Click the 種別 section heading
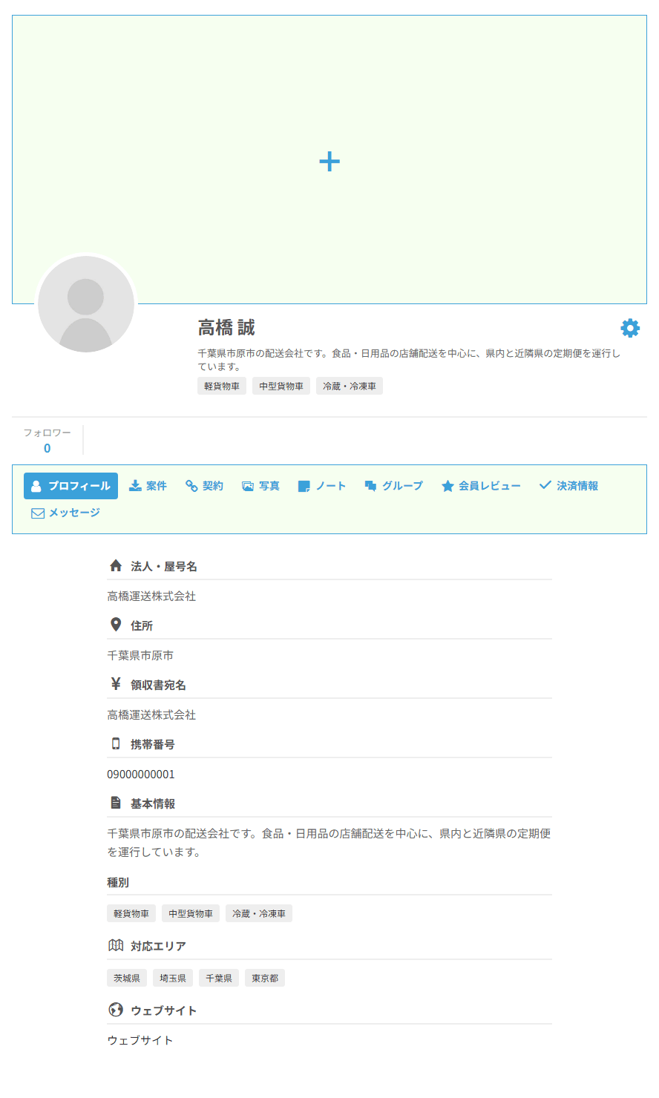This screenshot has height=1098, width=659. 118,882
